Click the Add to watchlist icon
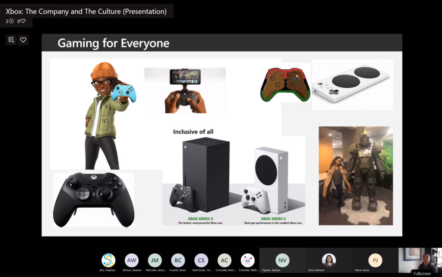This screenshot has height=277, width=442. click(11, 40)
